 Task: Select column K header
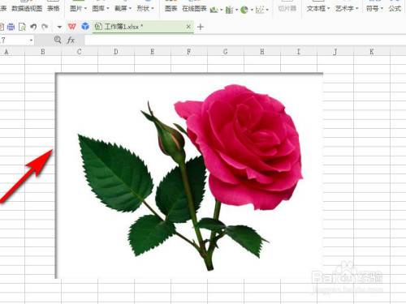(x=372, y=52)
